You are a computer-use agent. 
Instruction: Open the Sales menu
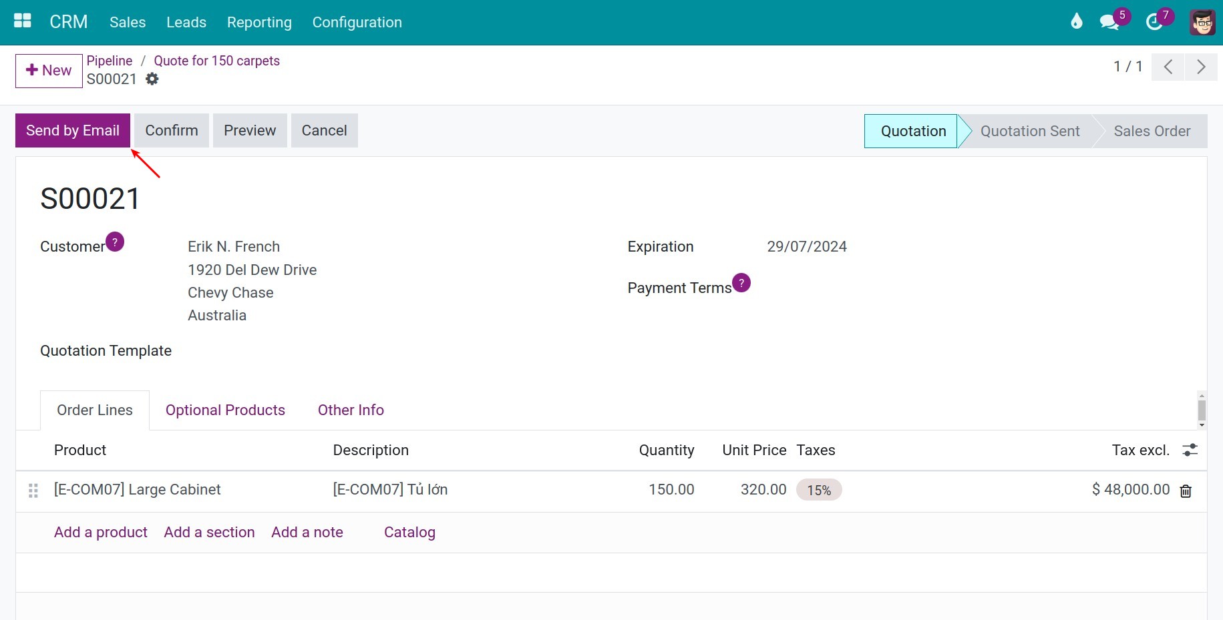pyautogui.click(x=128, y=22)
